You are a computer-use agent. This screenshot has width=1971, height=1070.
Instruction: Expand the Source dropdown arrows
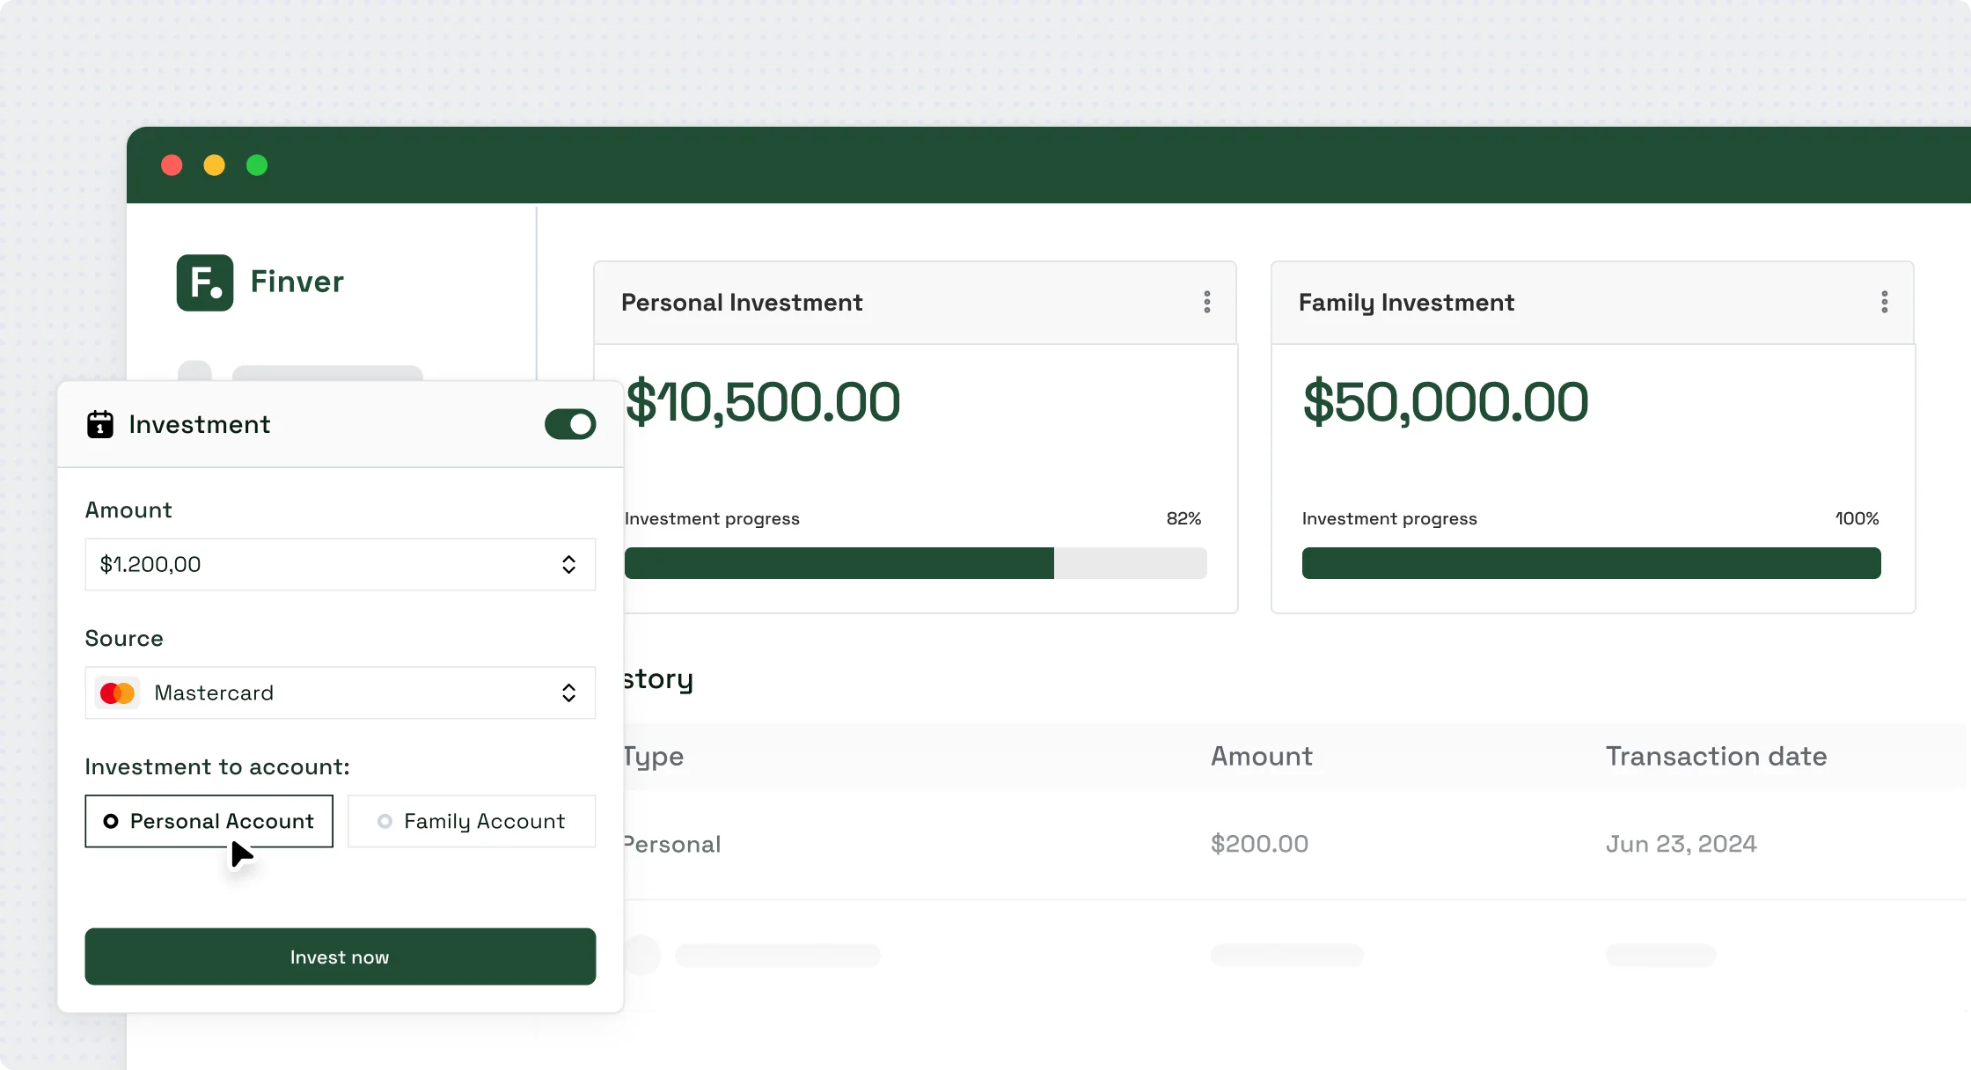tap(568, 693)
